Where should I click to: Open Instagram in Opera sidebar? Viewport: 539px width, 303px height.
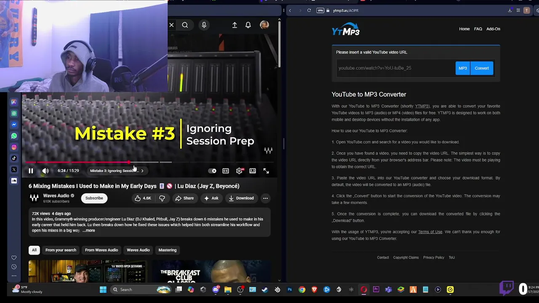coord(14,147)
